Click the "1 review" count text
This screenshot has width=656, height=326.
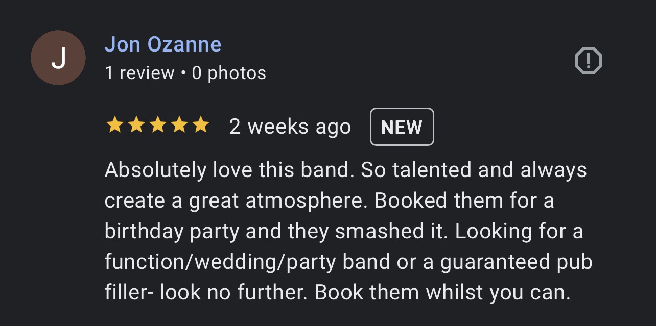139,73
